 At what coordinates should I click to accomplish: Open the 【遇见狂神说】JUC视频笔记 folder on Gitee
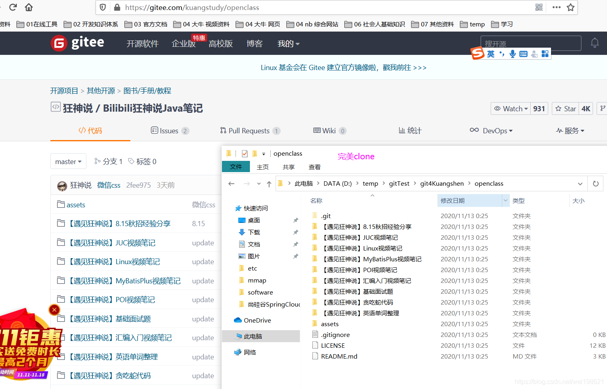[x=112, y=243]
